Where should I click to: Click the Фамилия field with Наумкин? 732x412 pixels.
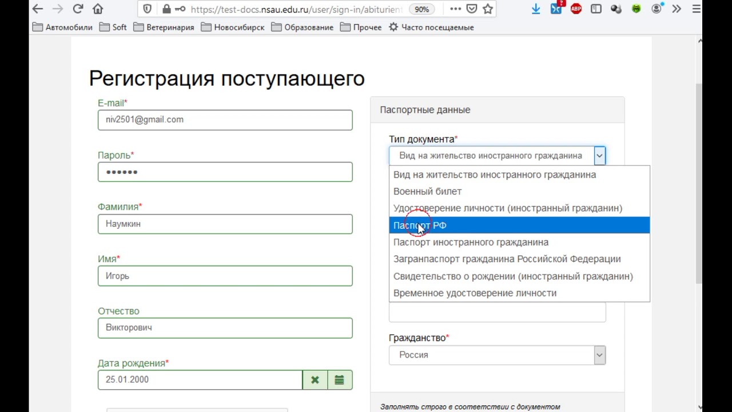(x=225, y=224)
